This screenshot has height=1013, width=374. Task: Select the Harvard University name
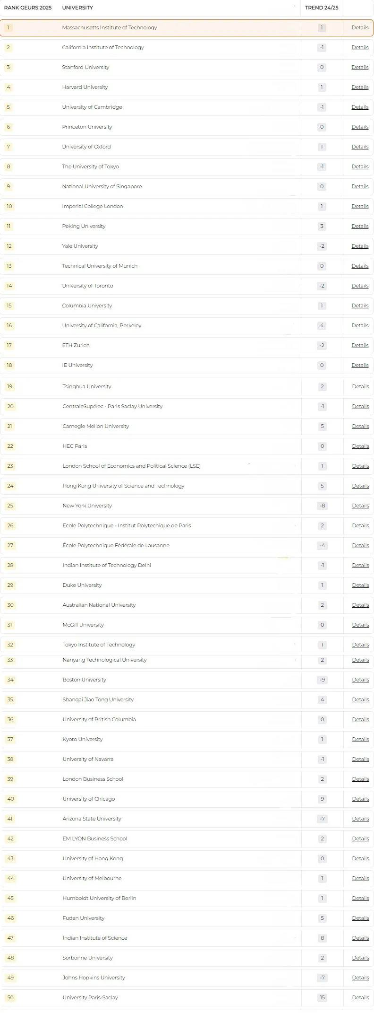point(85,87)
